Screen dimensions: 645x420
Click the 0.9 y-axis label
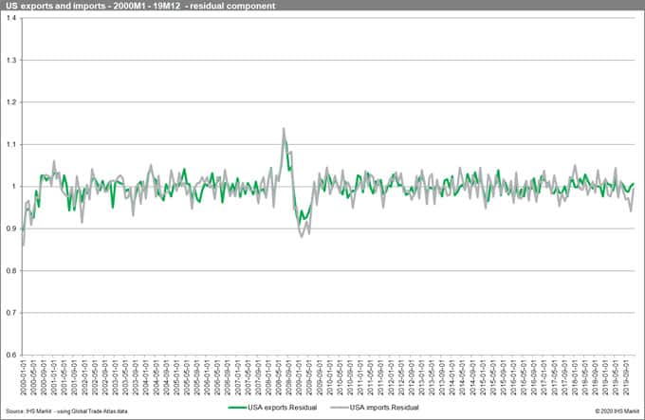click(x=11, y=228)
